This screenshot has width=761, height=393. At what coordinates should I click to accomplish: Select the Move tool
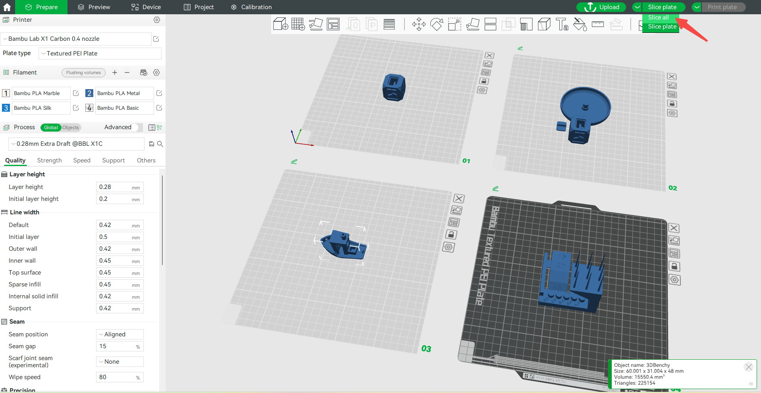(419, 24)
